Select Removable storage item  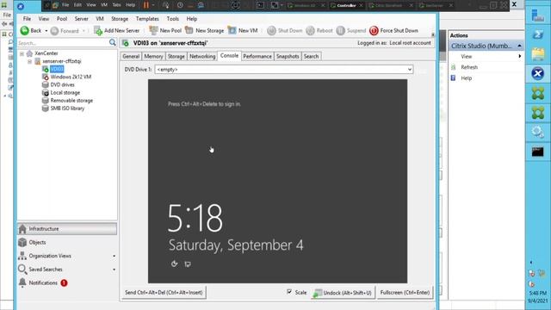[71, 101]
